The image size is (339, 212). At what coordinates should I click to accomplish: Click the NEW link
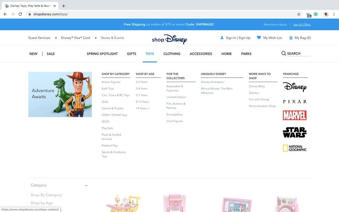[x=33, y=54]
